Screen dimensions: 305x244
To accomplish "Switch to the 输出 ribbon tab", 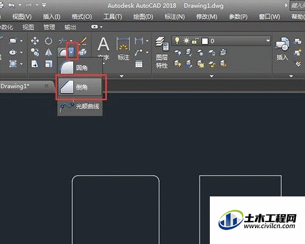I will point(70,27).
